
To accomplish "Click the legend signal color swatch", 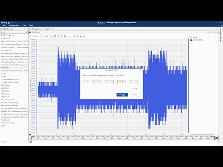I will (x=191, y=40).
